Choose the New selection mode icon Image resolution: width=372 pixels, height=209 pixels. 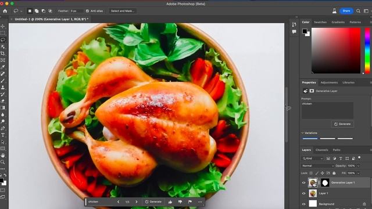pyautogui.click(x=30, y=11)
